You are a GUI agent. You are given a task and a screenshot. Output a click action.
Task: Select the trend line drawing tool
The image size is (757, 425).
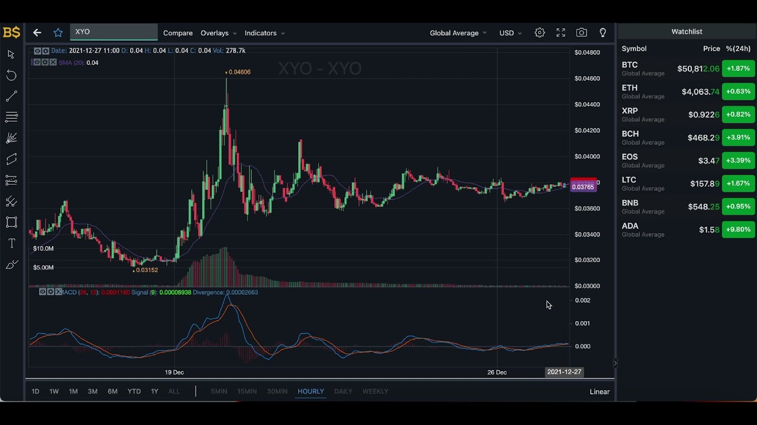[x=11, y=96]
